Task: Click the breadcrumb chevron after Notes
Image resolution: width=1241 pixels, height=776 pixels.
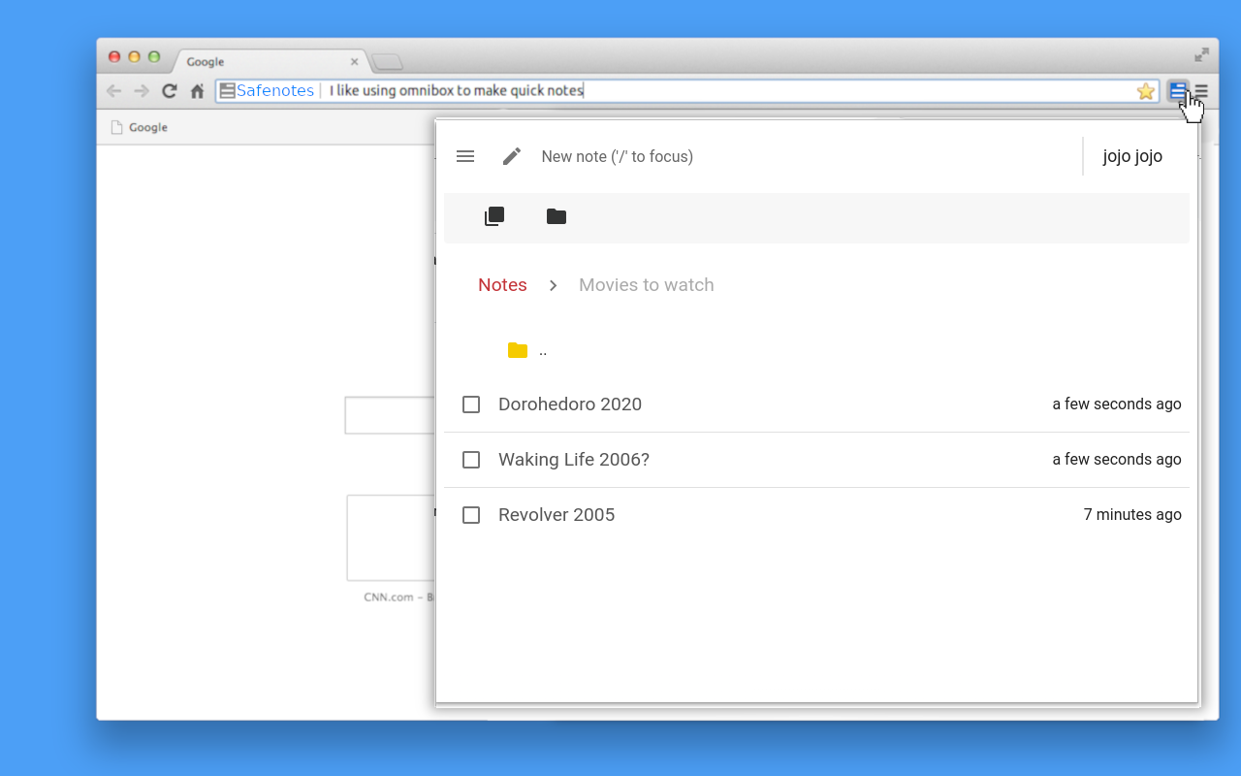Action: pyautogui.click(x=553, y=284)
